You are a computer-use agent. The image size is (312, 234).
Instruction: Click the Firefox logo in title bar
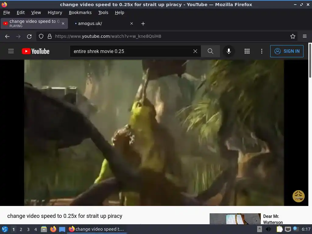tap(4, 4)
